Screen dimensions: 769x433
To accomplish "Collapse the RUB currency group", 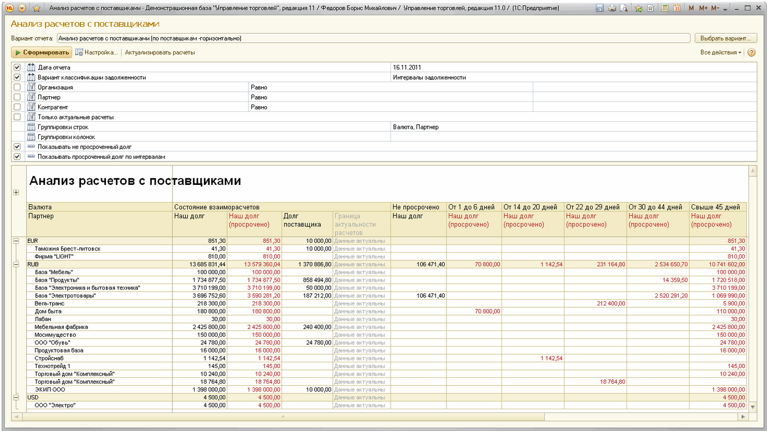I will click(x=16, y=264).
